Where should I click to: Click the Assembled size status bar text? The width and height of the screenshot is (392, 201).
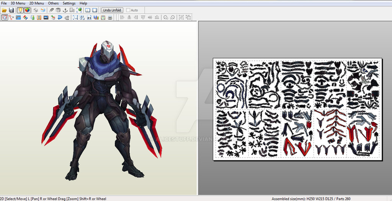coord(311,199)
